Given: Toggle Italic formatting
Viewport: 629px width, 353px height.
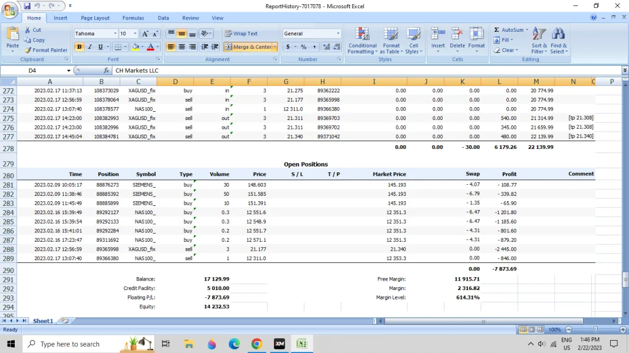Looking at the screenshot, I should pos(90,47).
